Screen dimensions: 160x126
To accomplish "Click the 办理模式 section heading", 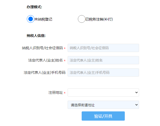I will [x=34, y=7].
